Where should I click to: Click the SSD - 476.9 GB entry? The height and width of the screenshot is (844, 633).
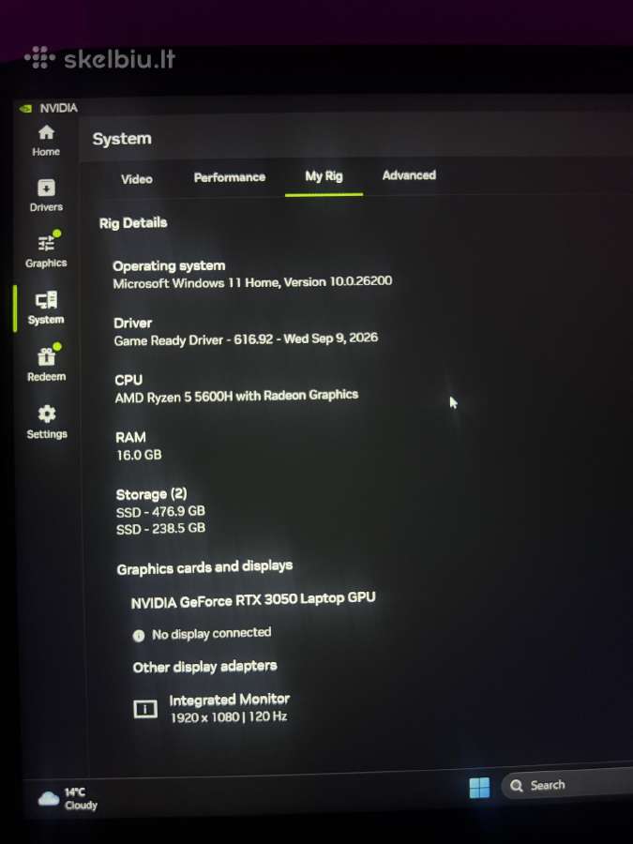[160, 511]
